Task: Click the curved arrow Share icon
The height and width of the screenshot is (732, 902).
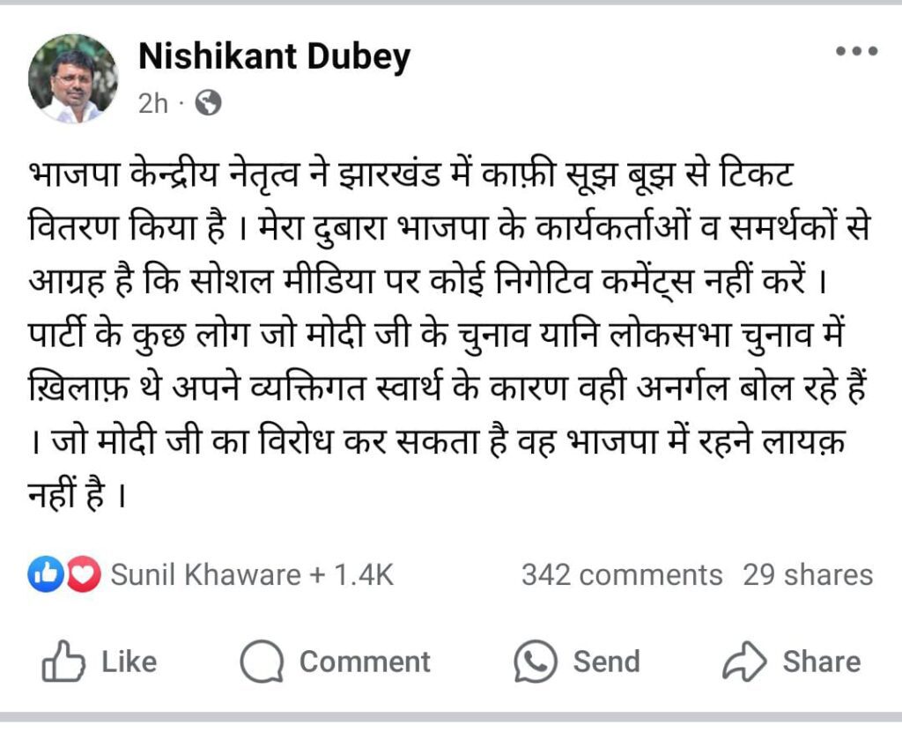Action: coord(744,662)
